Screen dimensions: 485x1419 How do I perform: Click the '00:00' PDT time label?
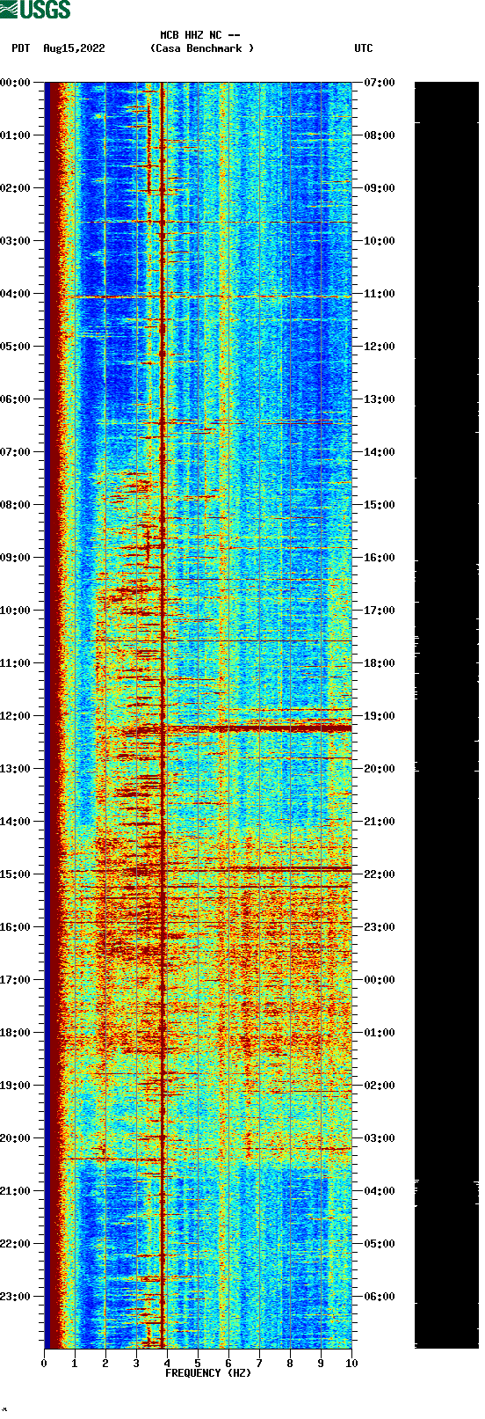[x=15, y=83]
